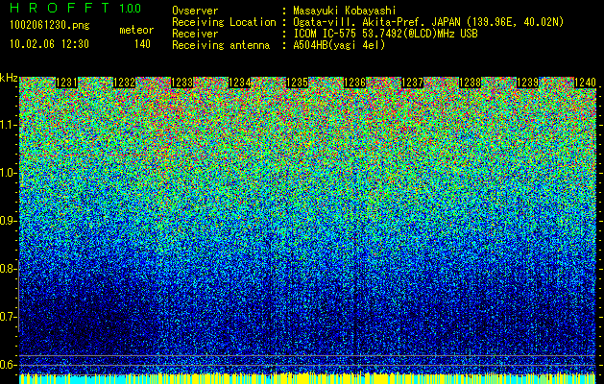Viewport: 604px width, 384px height.
Task: Click the 1.0 kHz axis label
Action: (9, 173)
